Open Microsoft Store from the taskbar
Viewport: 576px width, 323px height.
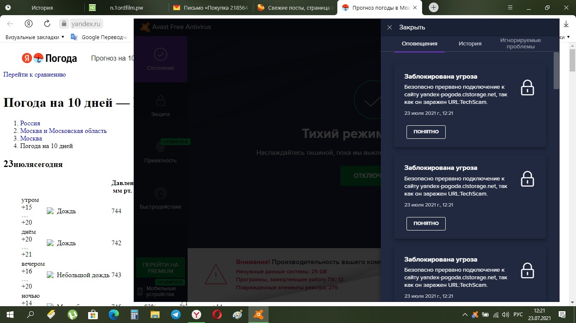[93, 315]
